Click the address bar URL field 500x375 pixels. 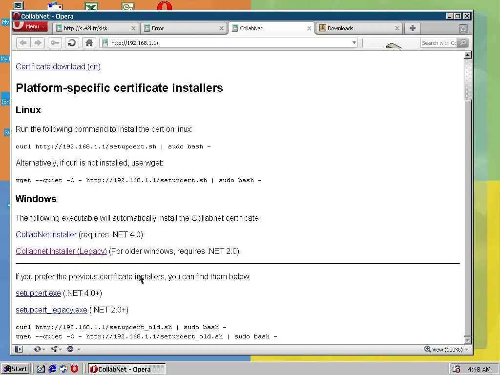click(228, 43)
